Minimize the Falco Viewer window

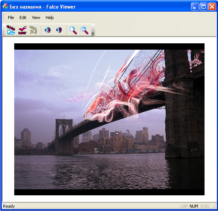195,6
